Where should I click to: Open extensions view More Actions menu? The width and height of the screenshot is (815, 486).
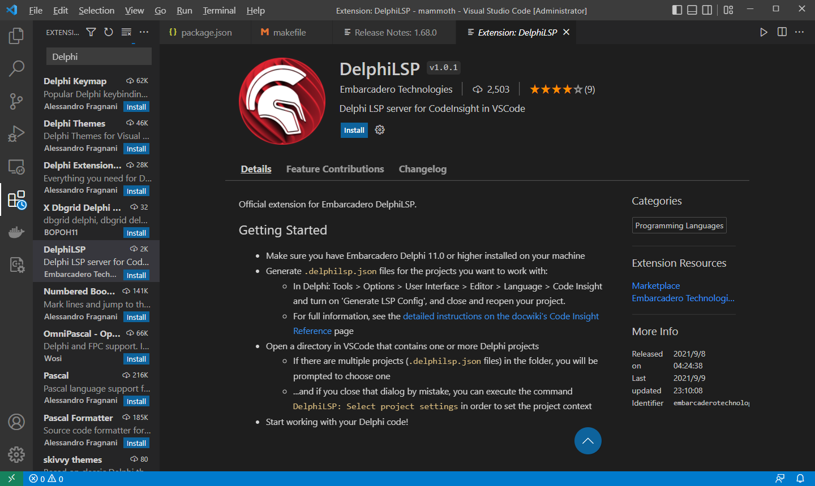click(144, 32)
